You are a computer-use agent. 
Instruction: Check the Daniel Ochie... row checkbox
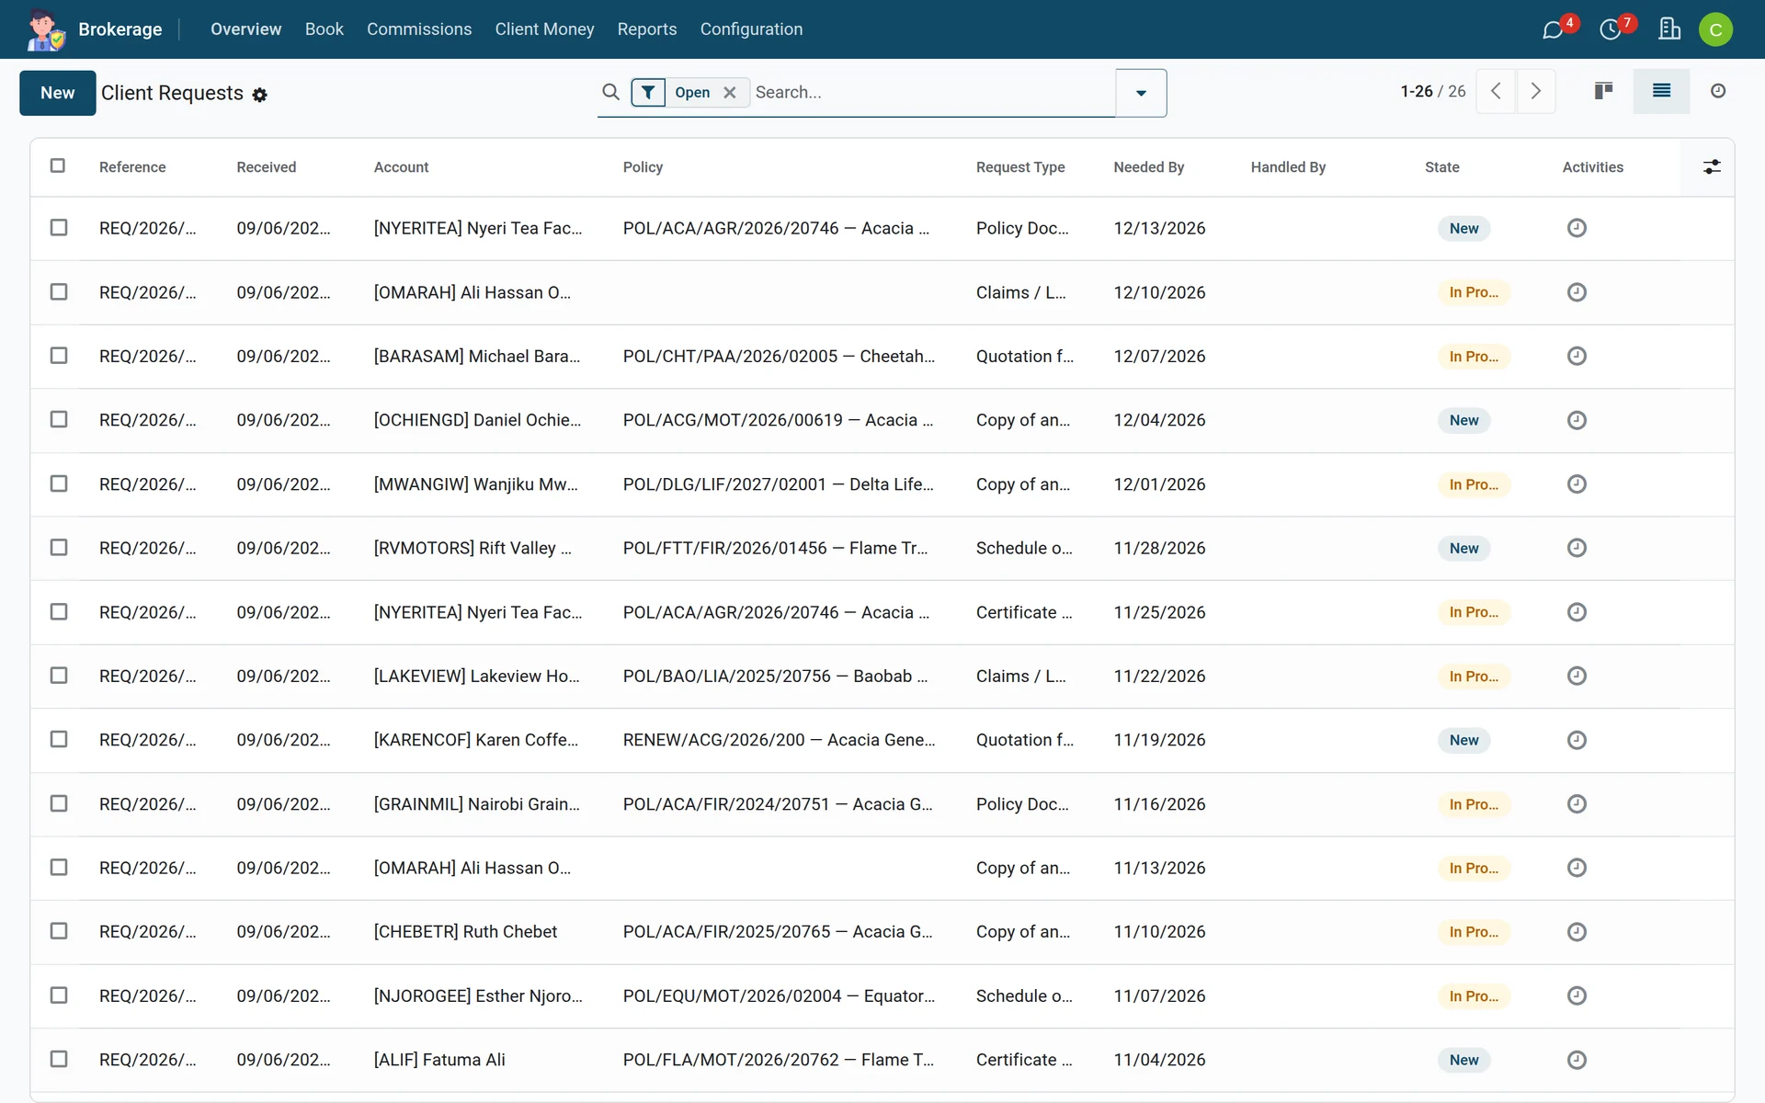point(59,419)
